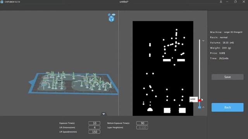
Task: Toggle the eye visibility icon in viewport
Action: [114, 15]
